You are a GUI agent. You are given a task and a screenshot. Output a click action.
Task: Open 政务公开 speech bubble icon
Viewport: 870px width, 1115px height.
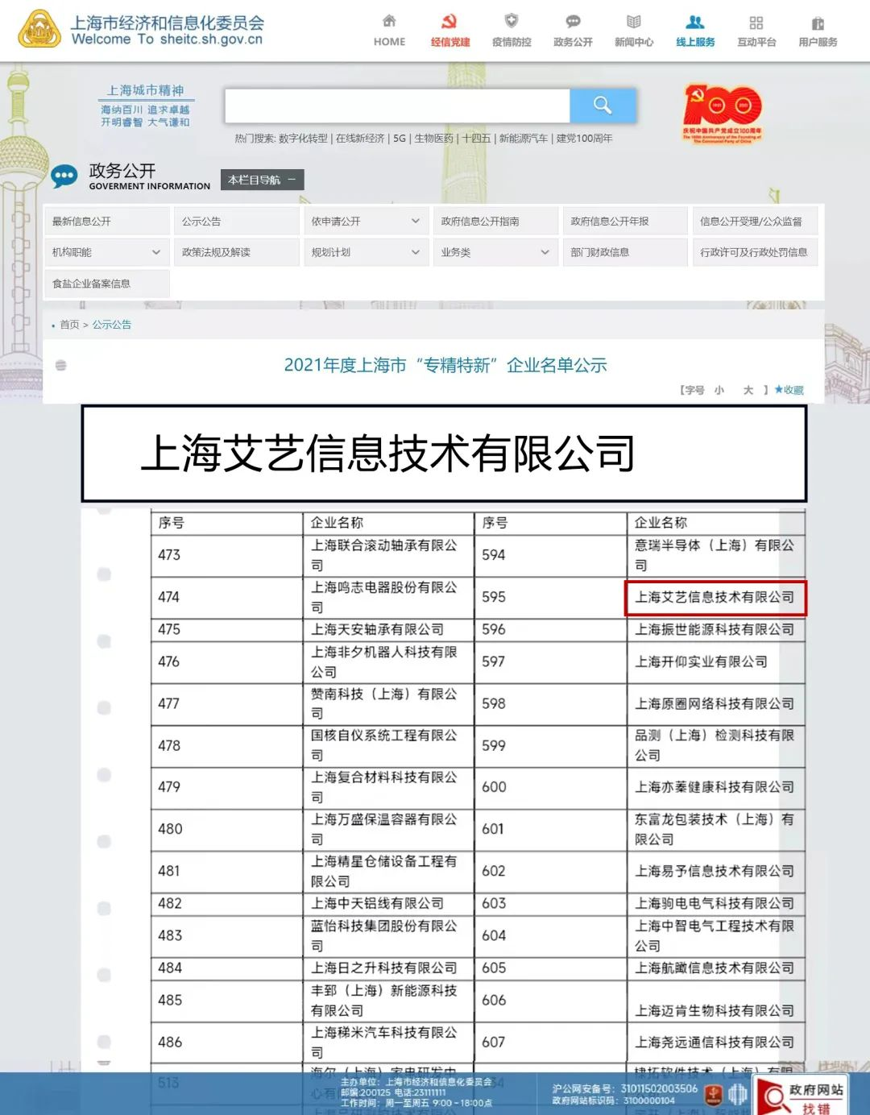pos(573,21)
